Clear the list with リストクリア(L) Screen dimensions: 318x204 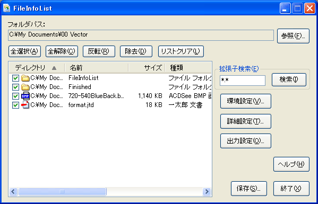(x=181, y=51)
